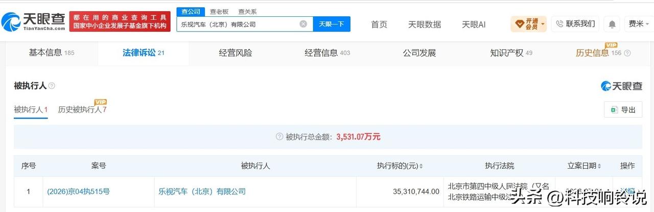Select the 查关系 search tab
The width and height of the screenshot is (654, 212).
click(x=247, y=11)
